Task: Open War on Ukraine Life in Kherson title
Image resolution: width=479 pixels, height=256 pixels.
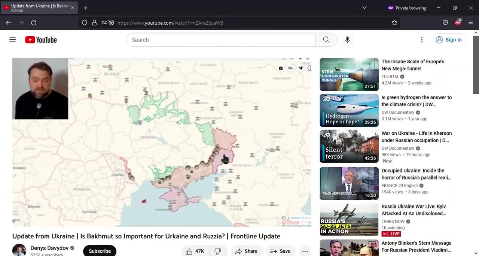Action: pyautogui.click(x=417, y=137)
